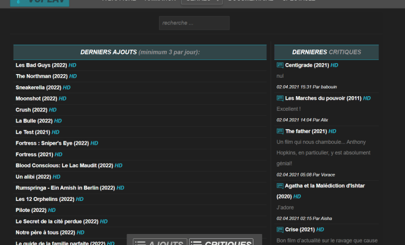Click timestamp "02.04.2021 05:08 Par Vorace"
This screenshot has height=245, width=405.
click(x=306, y=175)
